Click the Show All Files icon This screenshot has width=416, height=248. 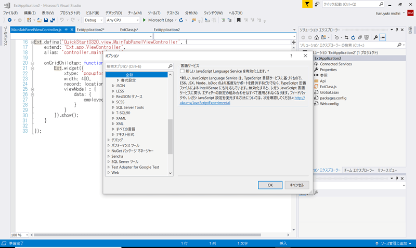[x=367, y=37]
